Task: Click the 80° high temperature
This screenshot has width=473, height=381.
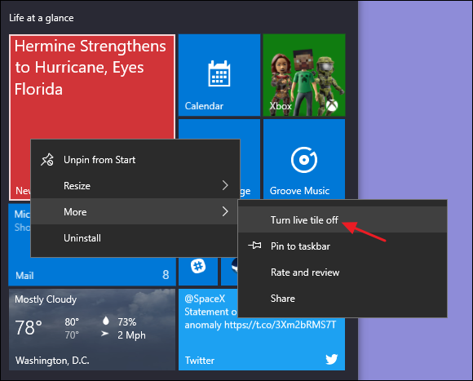Action: click(72, 322)
